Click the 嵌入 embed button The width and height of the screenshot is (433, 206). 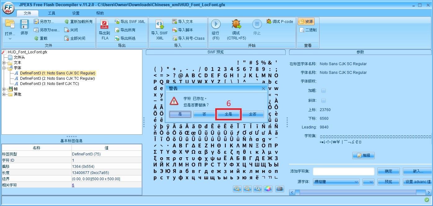[417, 171]
